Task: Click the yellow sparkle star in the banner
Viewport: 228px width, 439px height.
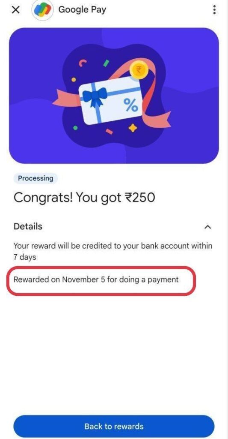Action: point(133,128)
